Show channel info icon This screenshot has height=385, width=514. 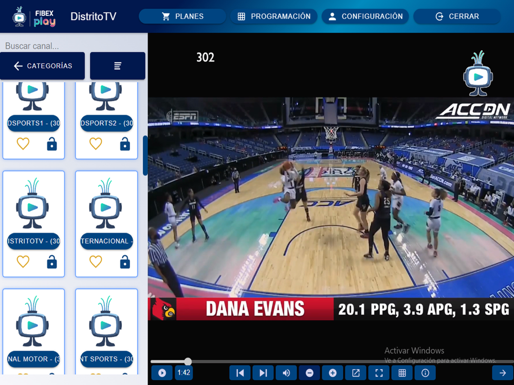425,373
